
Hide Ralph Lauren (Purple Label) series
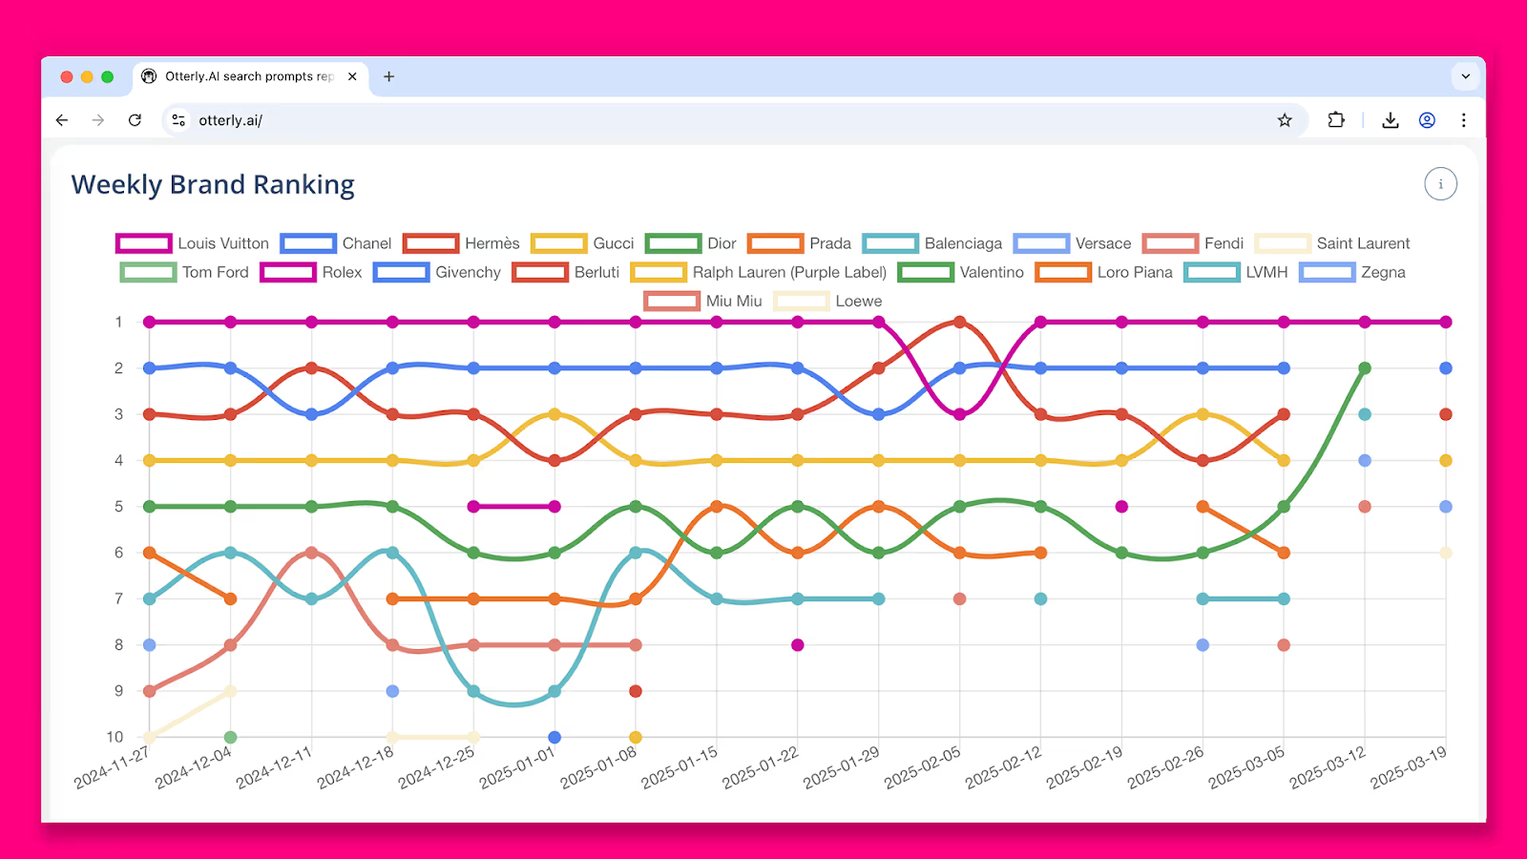pos(759,272)
